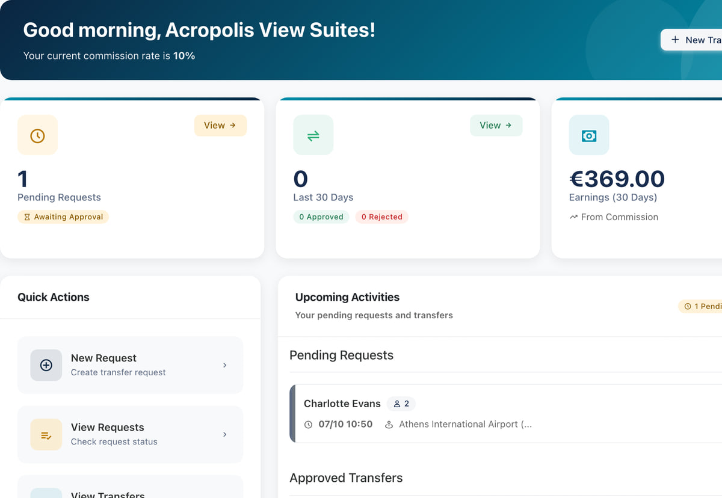The height and width of the screenshot is (498, 722).
Task: Click the From Commission label
Action: point(620,217)
